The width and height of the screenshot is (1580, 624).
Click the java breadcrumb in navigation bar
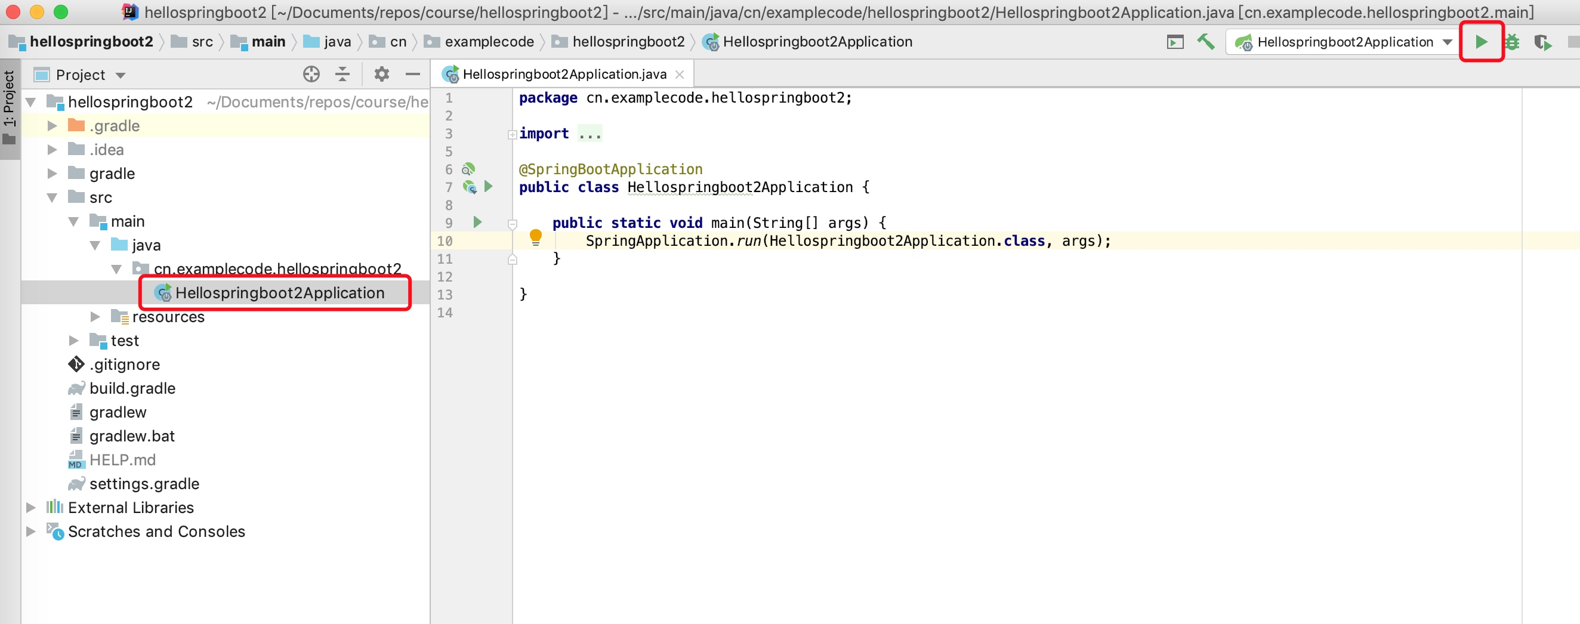[x=328, y=42]
